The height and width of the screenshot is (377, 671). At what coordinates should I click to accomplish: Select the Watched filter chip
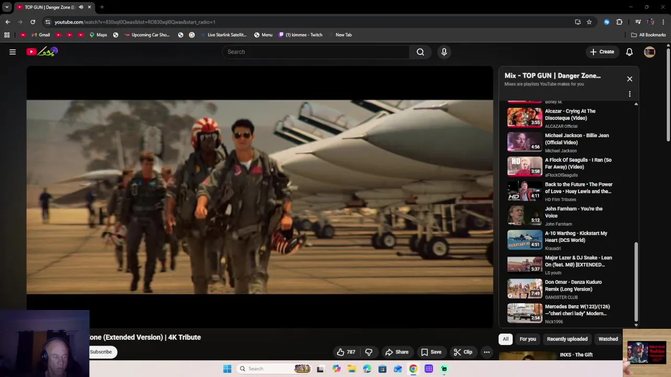(x=608, y=339)
